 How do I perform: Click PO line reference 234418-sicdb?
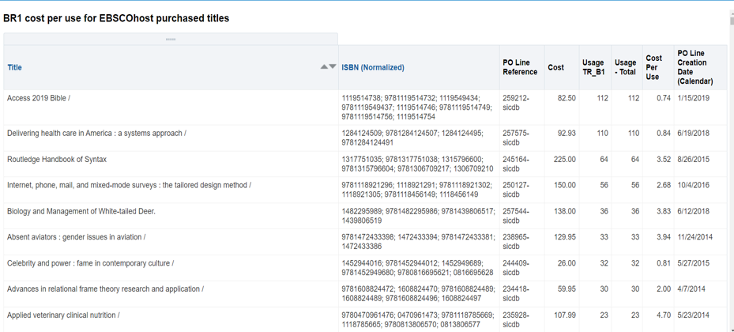coord(516,294)
